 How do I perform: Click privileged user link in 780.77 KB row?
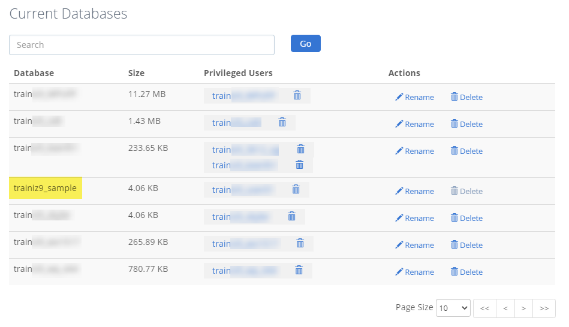[x=246, y=271]
